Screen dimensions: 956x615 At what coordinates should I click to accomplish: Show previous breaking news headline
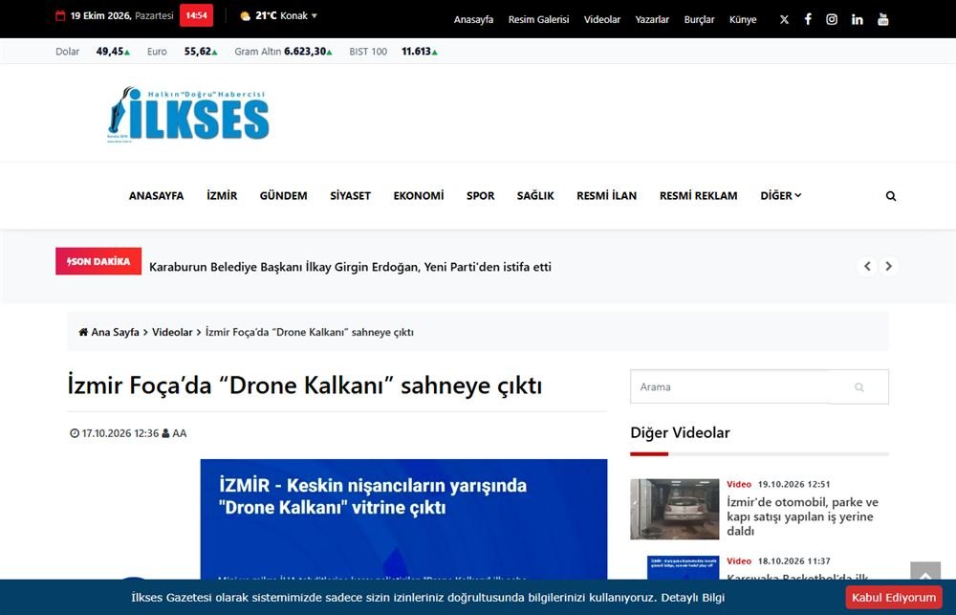pyautogui.click(x=867, y=266)
